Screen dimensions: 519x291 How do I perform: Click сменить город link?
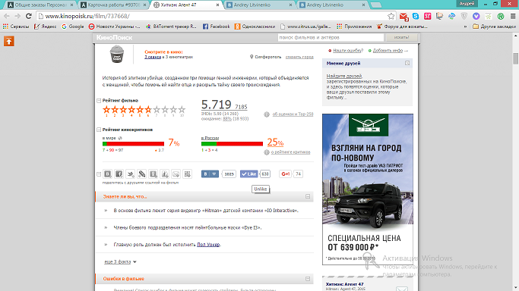[299, 57]
